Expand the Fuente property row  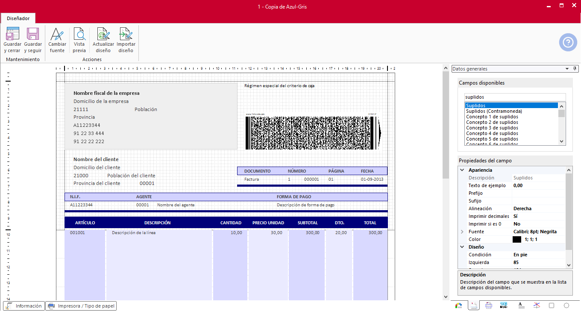coord(462,232)
